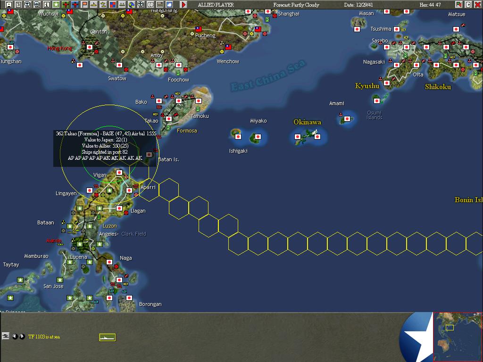
Task: Click the 'Hex: 44 47' readout
Action: tap(430, 5)
